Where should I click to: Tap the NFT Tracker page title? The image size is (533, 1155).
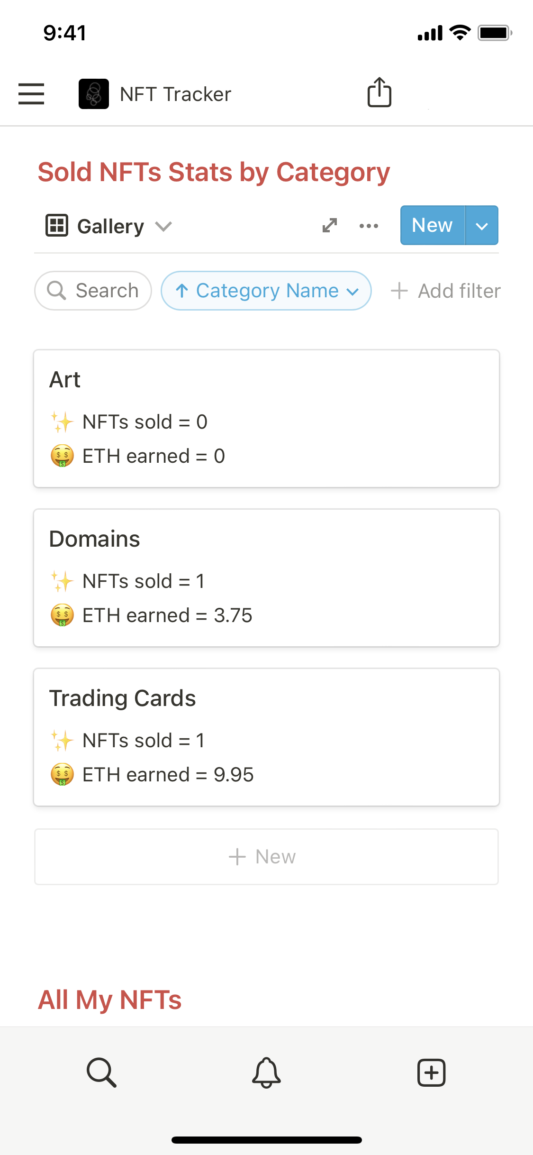click(x=175, y=94)
